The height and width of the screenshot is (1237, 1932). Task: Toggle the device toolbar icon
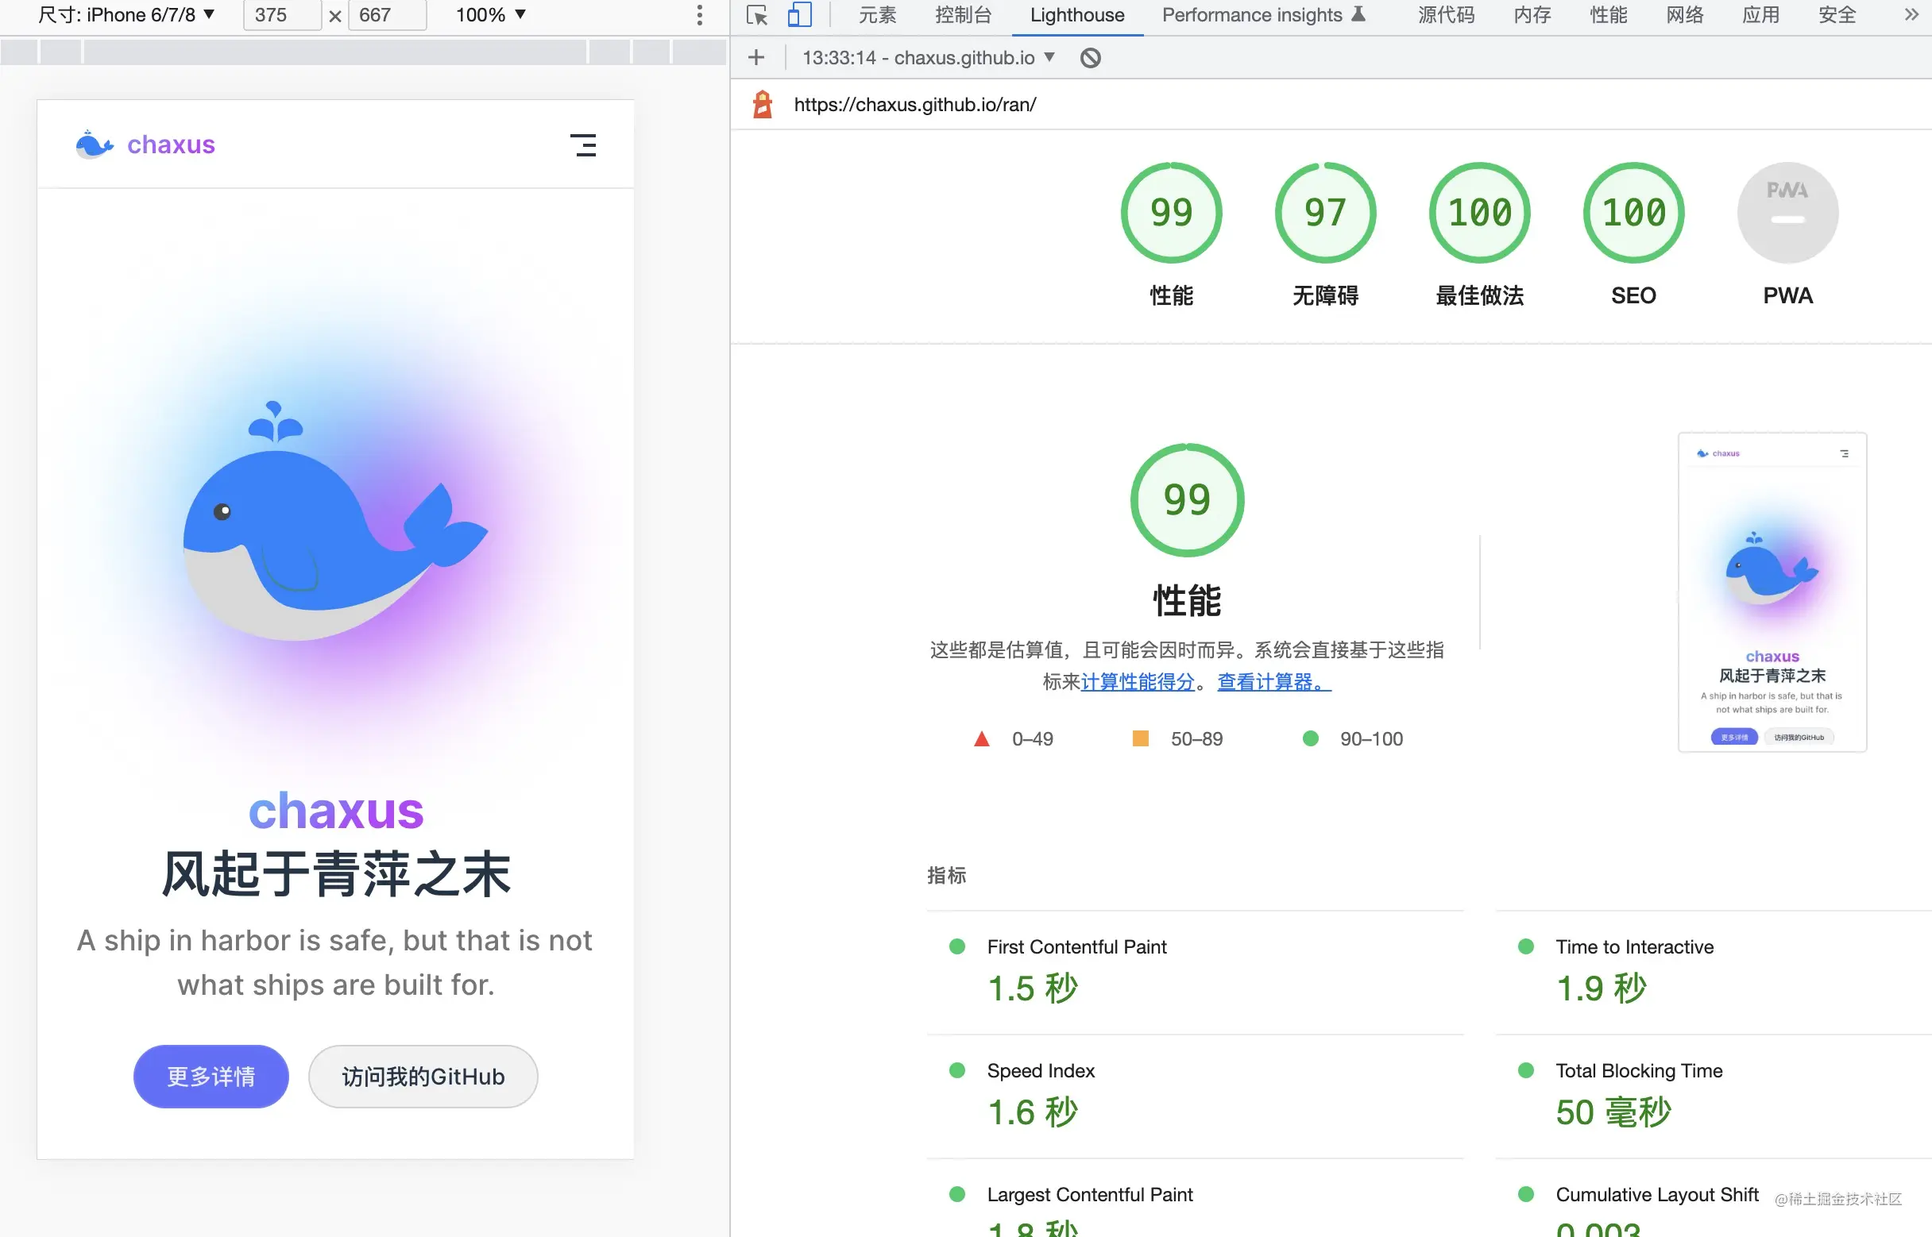799,15
